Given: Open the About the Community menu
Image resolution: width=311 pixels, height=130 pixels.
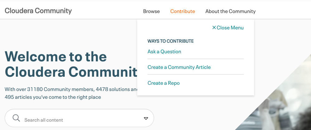Looking at the screenshot, I should click(230, 11).
